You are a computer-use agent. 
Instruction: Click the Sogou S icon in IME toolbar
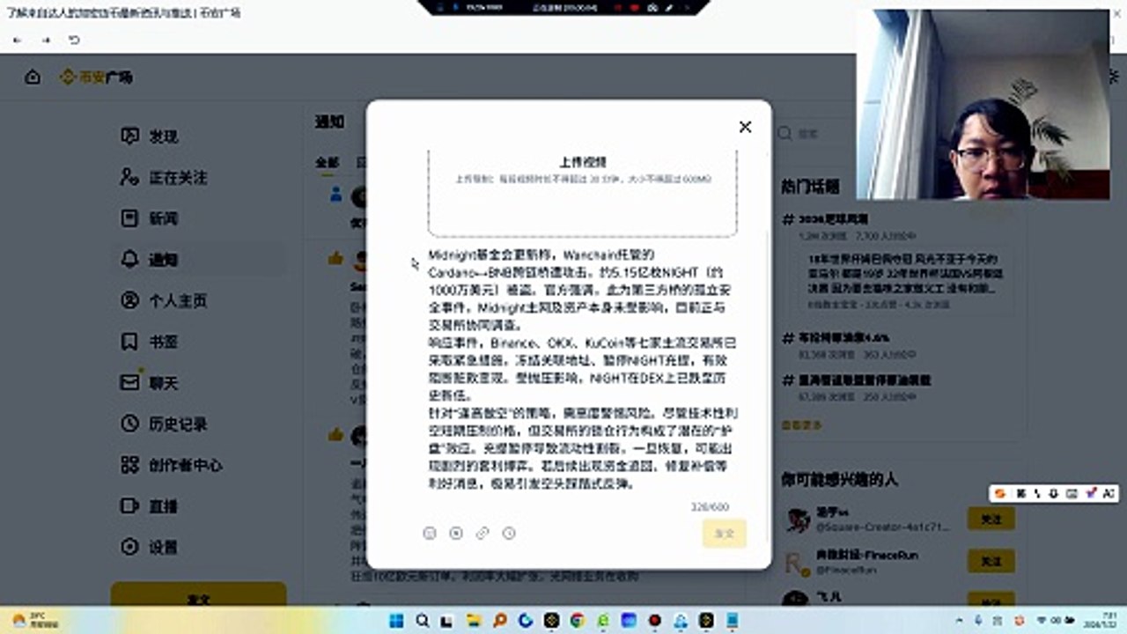point(1001,494)
